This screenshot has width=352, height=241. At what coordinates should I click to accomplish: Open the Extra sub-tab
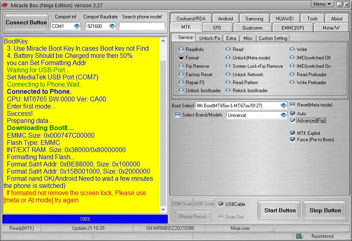click(x=231, y=38)
